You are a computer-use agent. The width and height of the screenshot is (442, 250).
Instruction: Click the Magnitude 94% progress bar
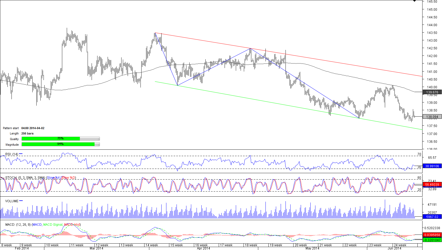[x=60, y=144]
